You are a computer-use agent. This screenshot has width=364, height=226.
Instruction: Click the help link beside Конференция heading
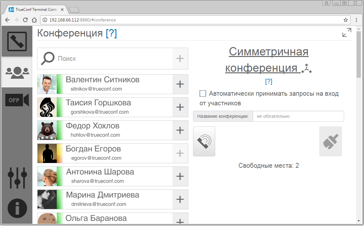[x=111, y=33]
